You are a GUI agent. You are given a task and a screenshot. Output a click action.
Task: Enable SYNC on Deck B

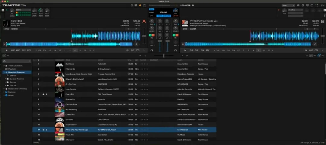(185, 29)
